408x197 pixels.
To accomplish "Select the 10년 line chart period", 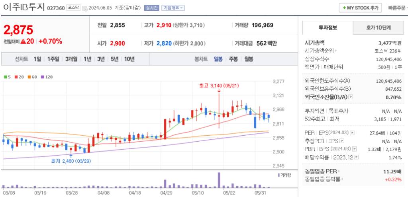I will click(x=129, y=59).
